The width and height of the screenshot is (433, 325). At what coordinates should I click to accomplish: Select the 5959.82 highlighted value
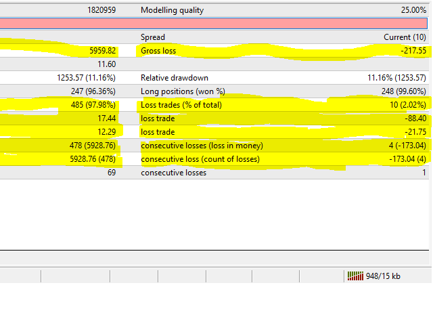tap(102, 51)
